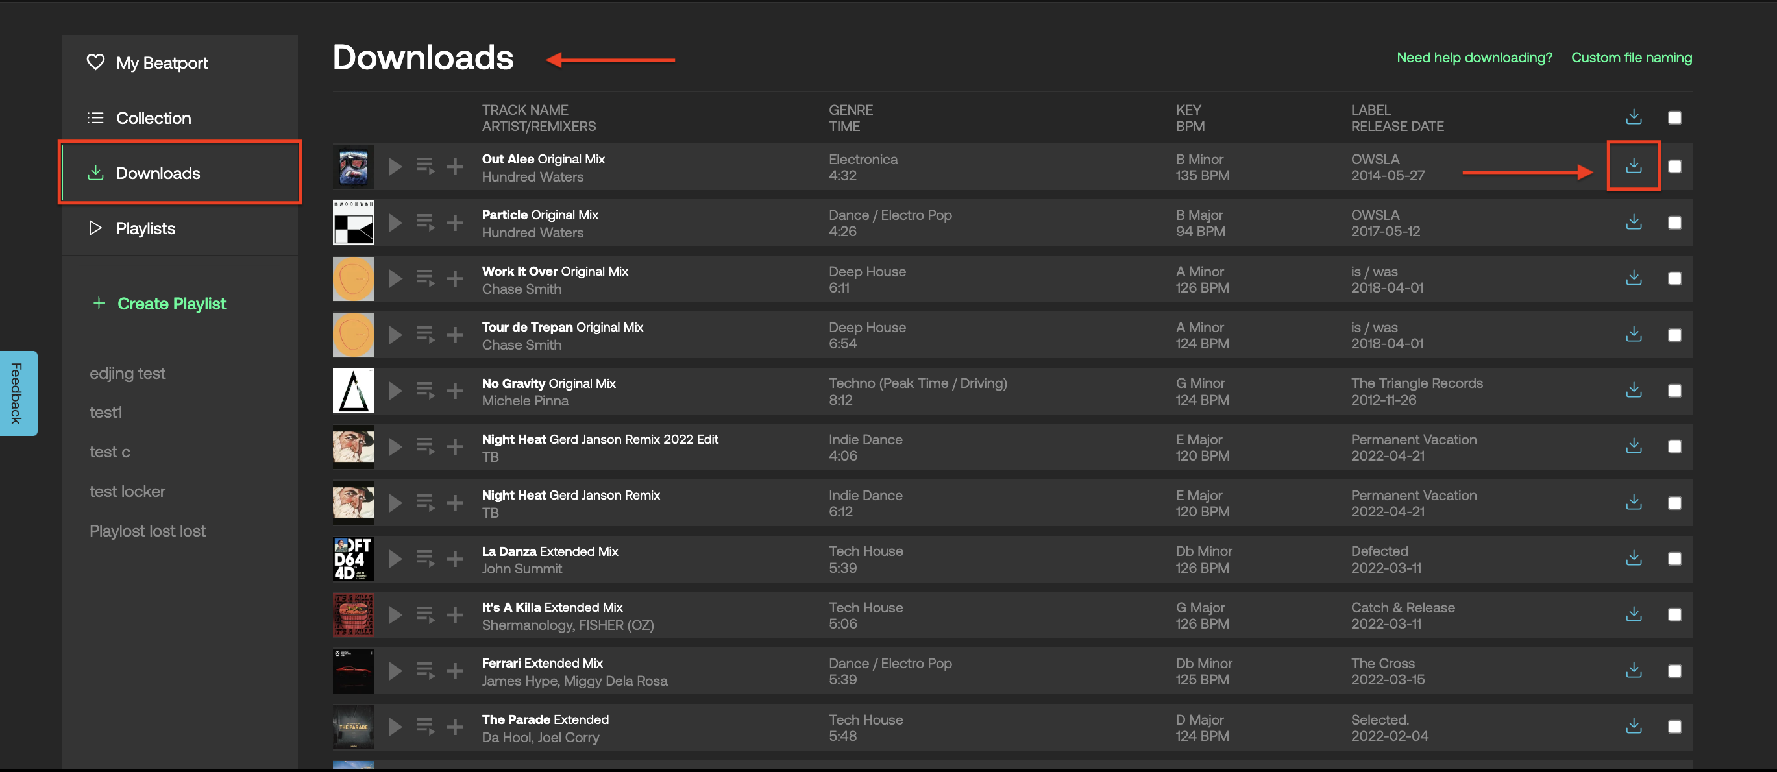Add The Parade to the queue
Screen dimensions: 1777x772
point(425,727)
